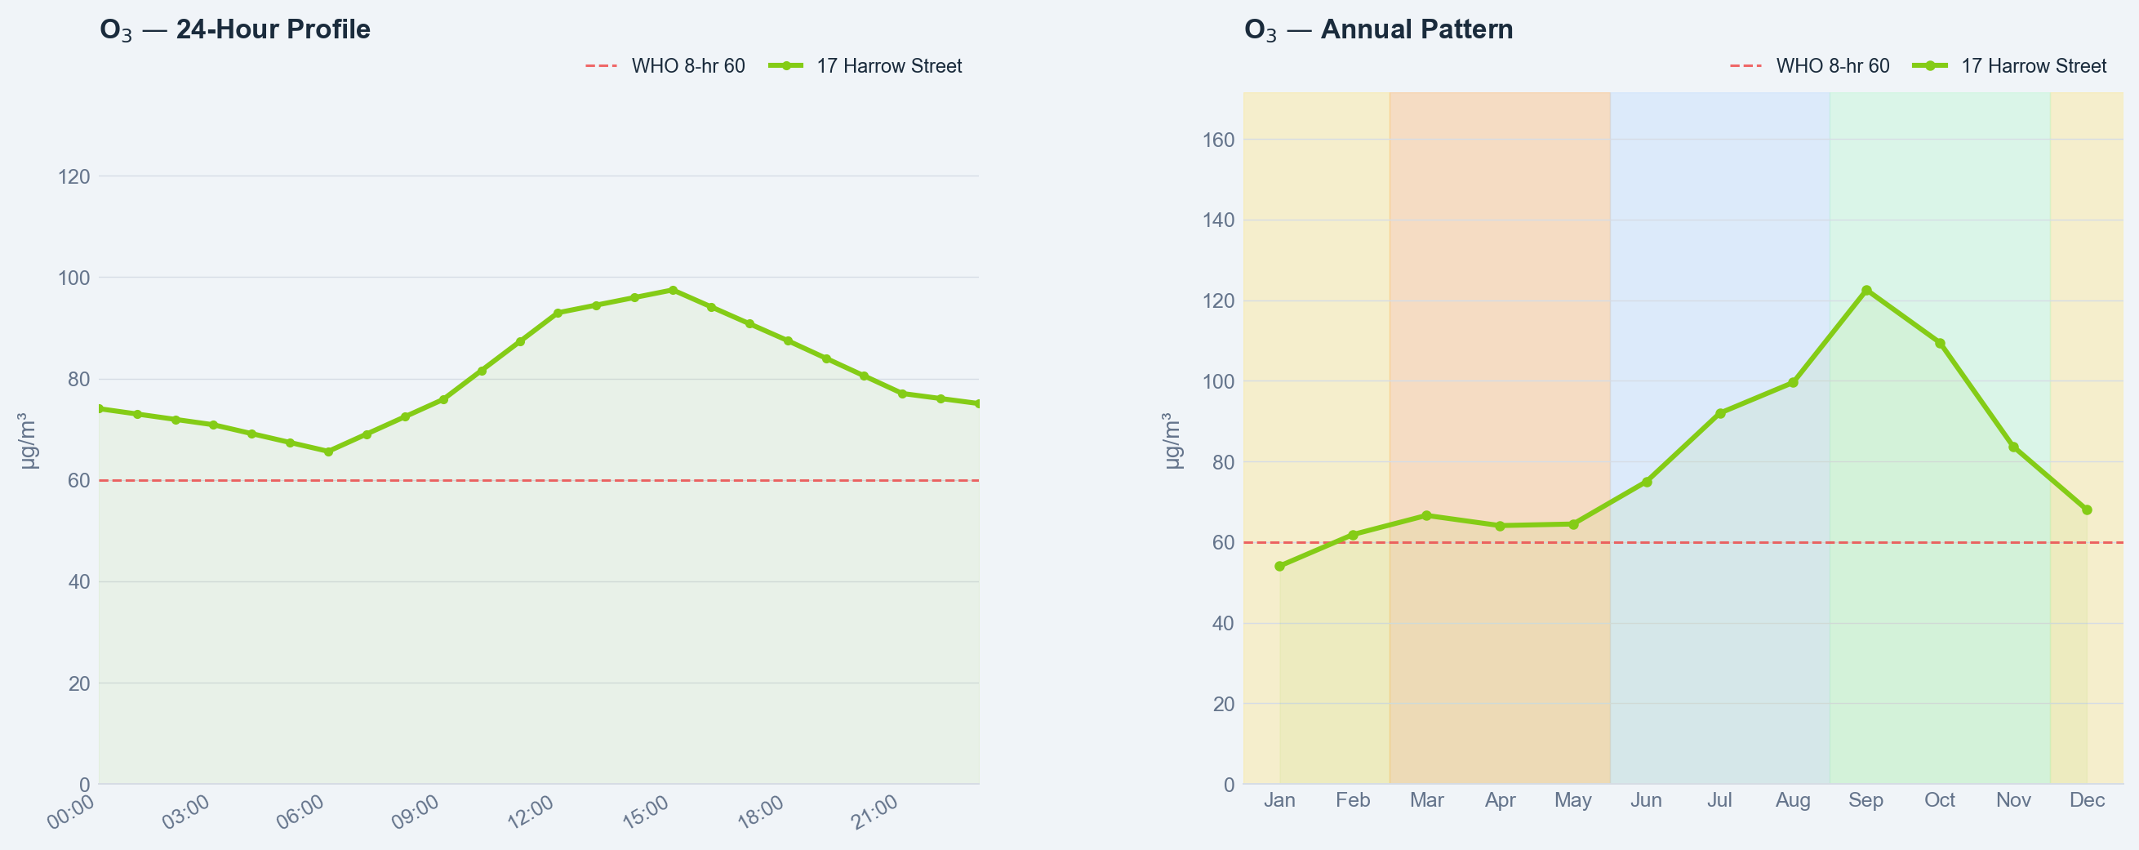Toggle 17 Harrow Street legend in 24-Hour Profile
2139x850 pixels.
click(865, 65)
